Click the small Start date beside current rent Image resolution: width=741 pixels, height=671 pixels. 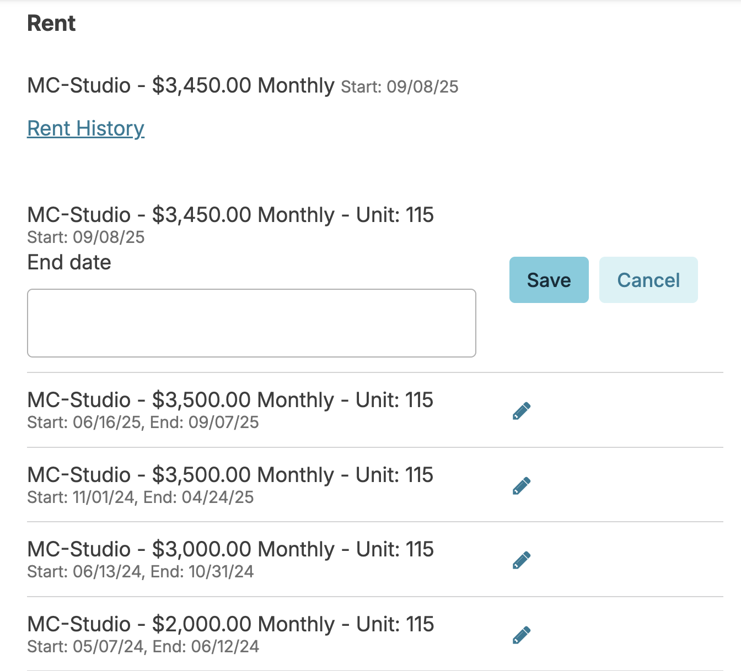point(400,87)
